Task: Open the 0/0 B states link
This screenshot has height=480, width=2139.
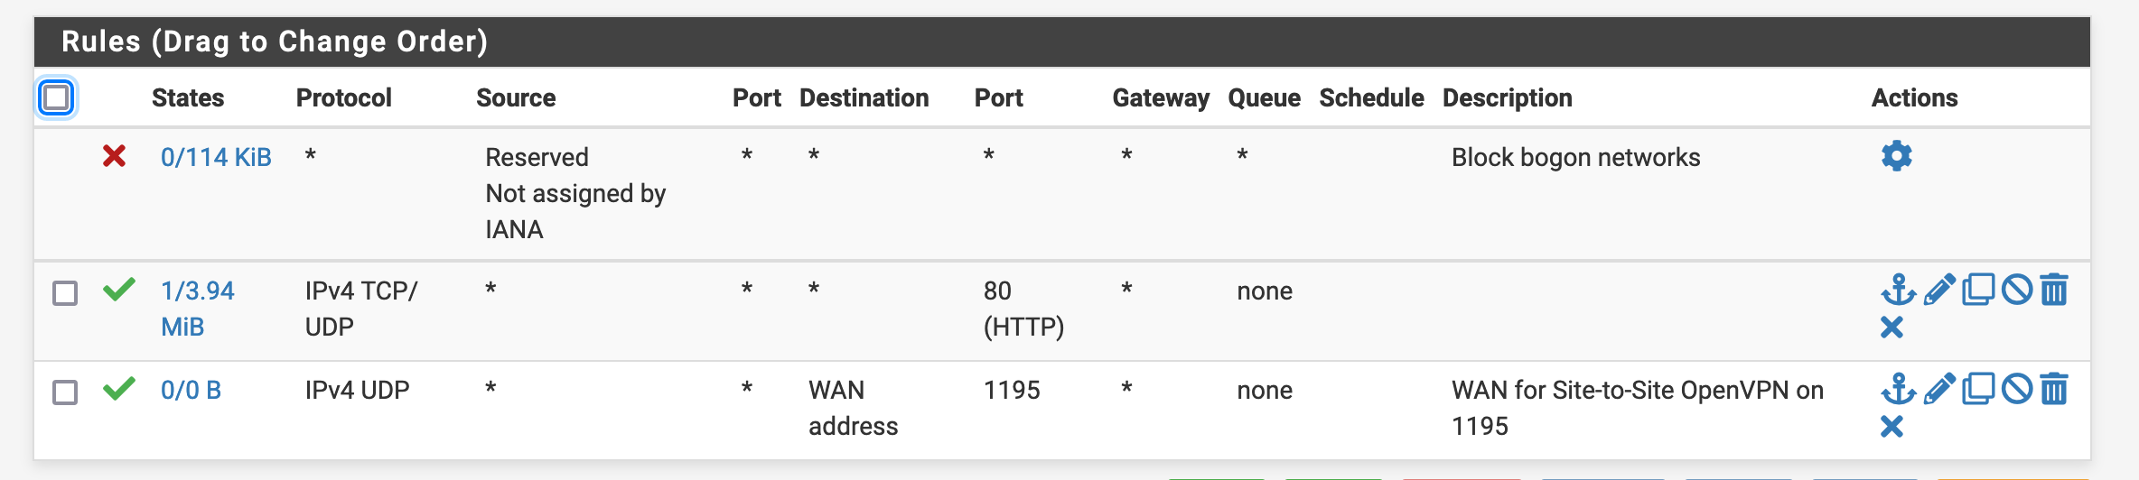Action: tap(191, 390)
